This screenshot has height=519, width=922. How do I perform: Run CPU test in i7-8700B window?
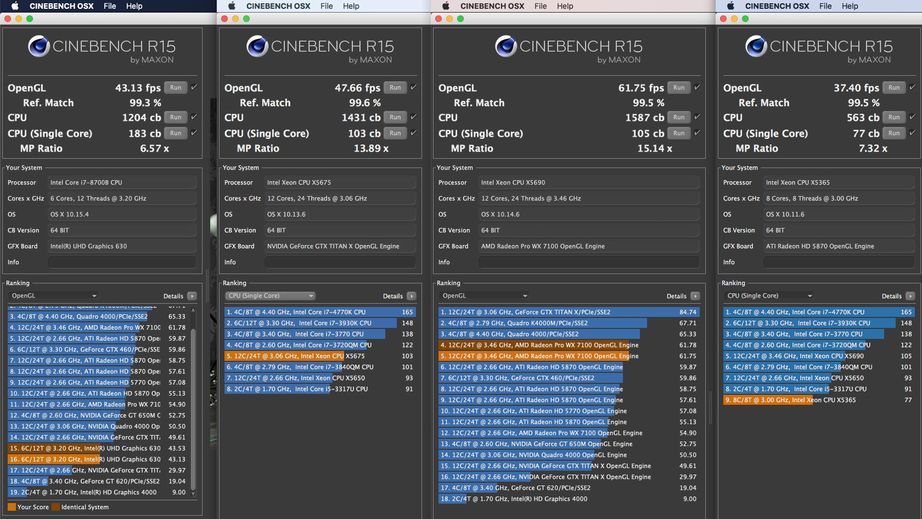[x=176, y=117]
